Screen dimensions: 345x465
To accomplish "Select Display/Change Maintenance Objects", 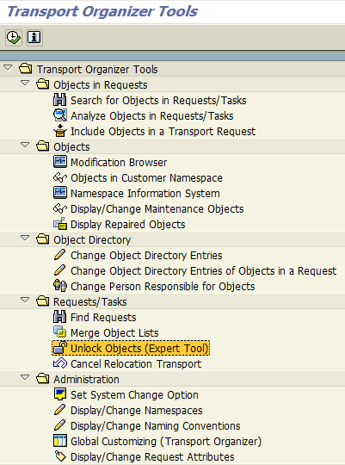I will [157, 209].
